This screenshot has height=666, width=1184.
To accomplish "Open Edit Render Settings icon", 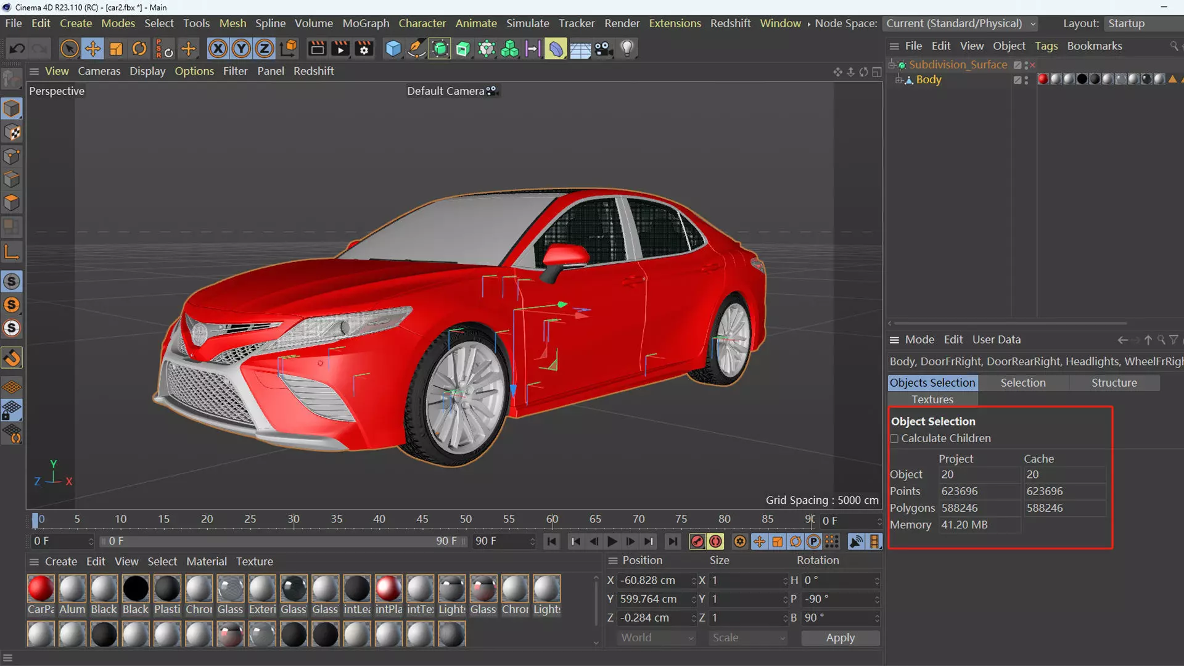I will [364, 48].
